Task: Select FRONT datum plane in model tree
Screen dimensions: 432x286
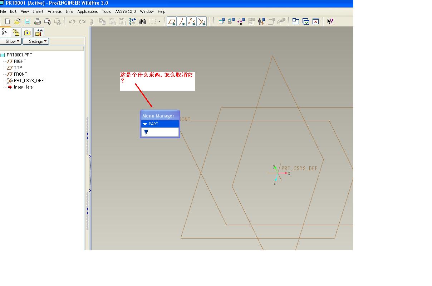Action: click(20, 74)
